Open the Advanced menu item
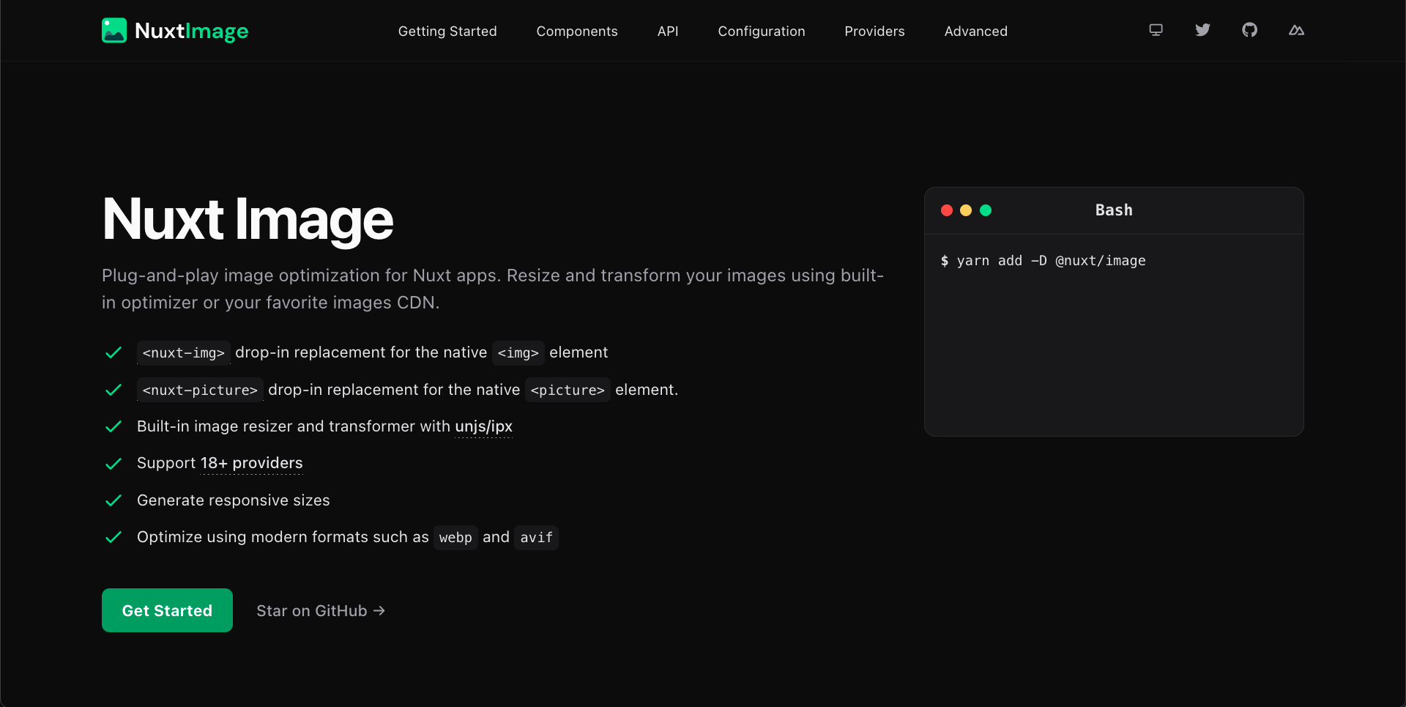The height and width of the screenshot is (707, 1406). pos(976,32)
